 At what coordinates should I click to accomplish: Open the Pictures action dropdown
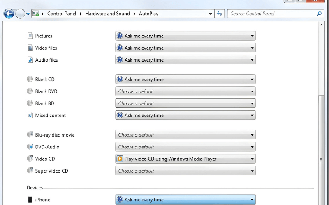(185, 36)
